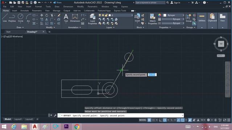The width and height of the screenshot is (232, 130).
Task: Click the object color wheel icon
Action: coord(159,15)
